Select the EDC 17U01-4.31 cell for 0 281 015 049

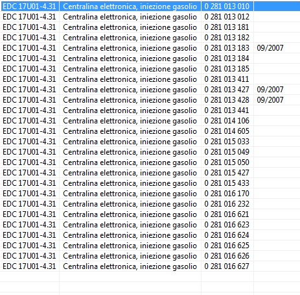(30, 152)
